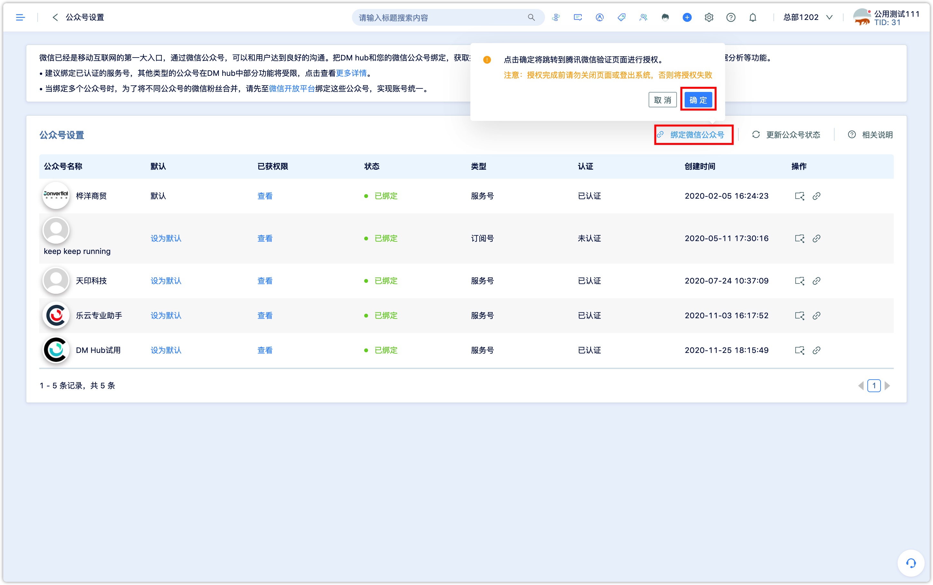Click the share icon for 天印科技 row

pos(799,281)
